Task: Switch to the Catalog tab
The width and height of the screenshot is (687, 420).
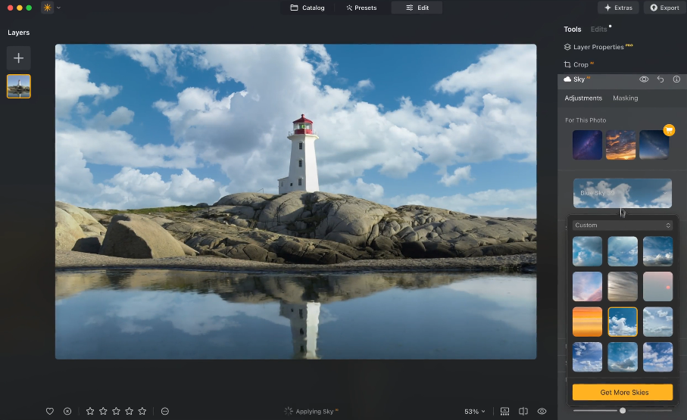Action: coord(308,8)
